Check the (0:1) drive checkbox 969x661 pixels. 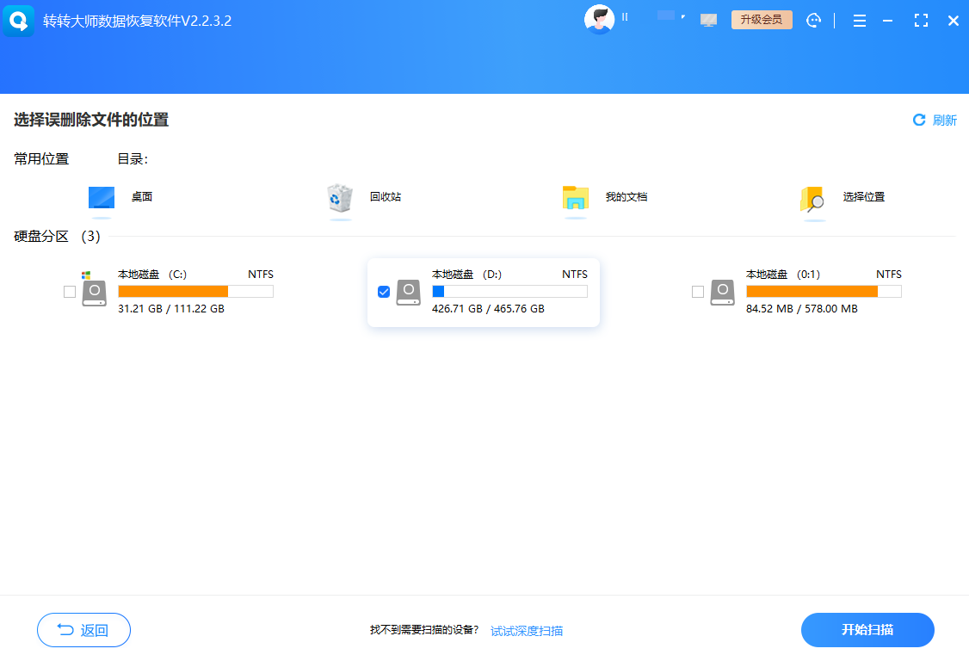point(697,292)
